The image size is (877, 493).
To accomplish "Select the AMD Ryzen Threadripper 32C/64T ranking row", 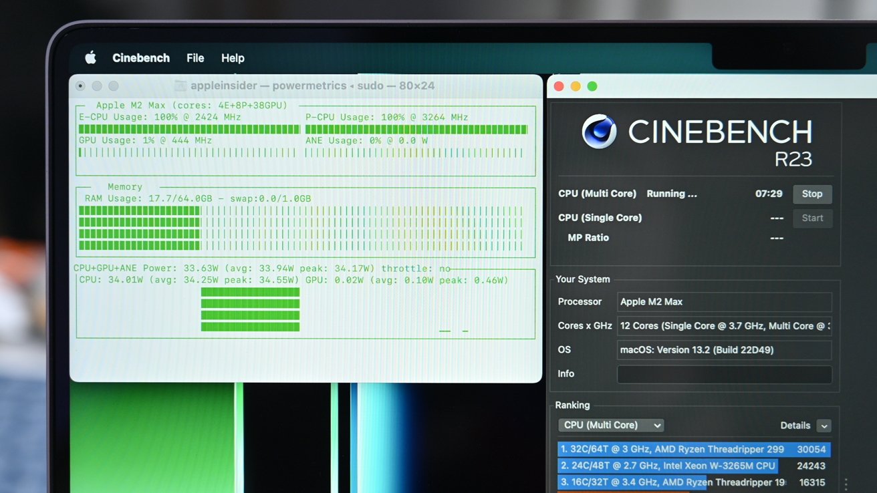I will click(694, 450).
